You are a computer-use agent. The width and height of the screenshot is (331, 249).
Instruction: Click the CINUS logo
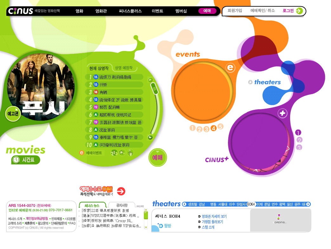tap(21, 11)
